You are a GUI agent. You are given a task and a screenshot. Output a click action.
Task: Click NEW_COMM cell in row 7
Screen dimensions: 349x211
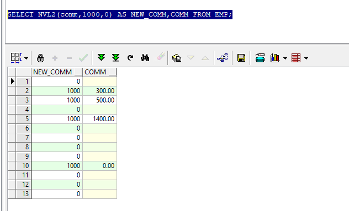coord(57,138)
